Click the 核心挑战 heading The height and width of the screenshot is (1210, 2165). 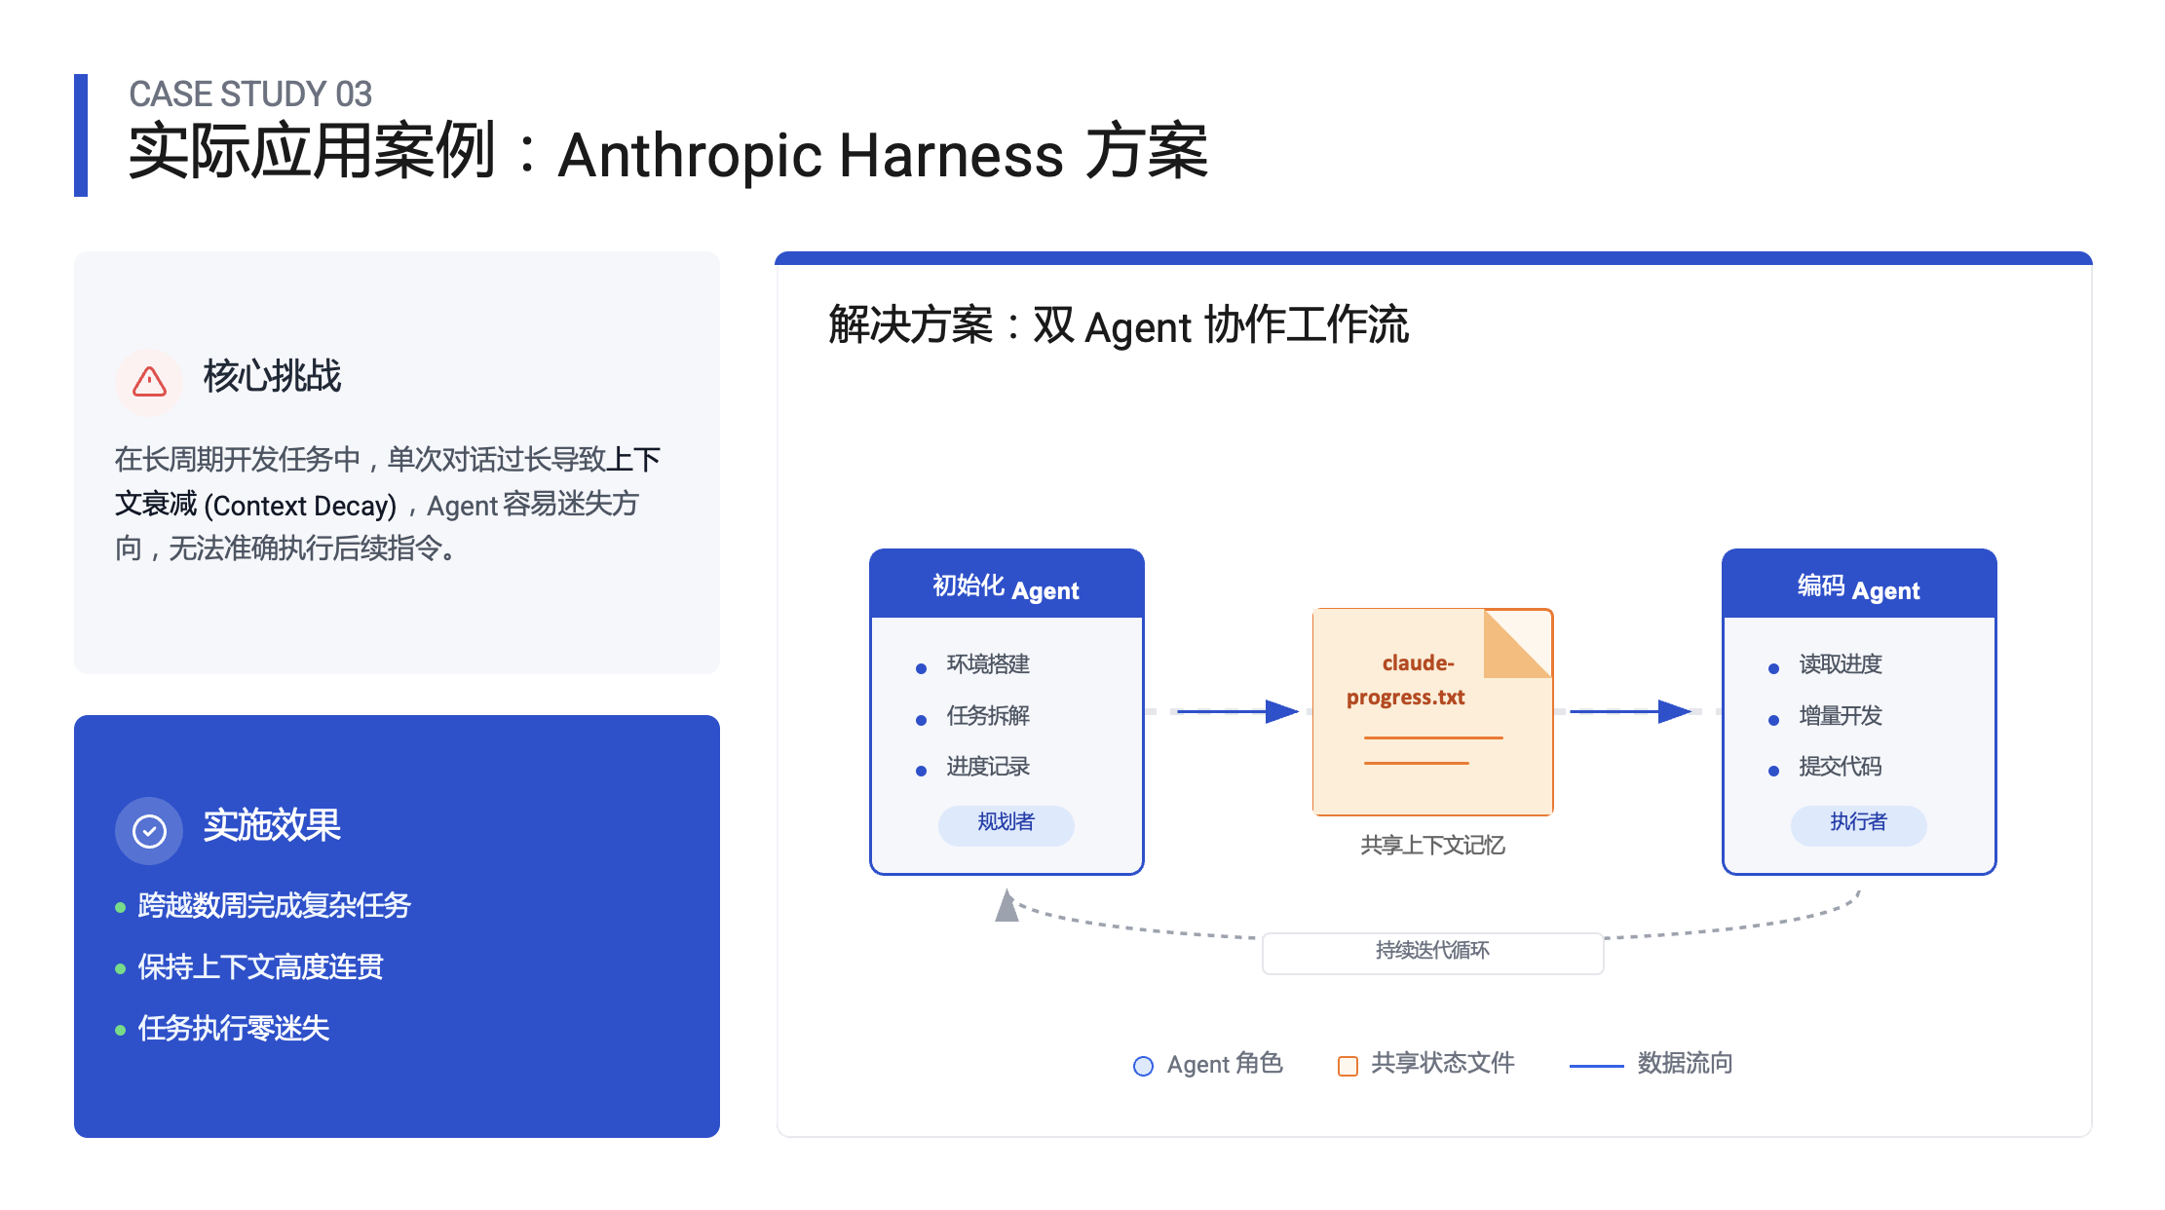272,377
